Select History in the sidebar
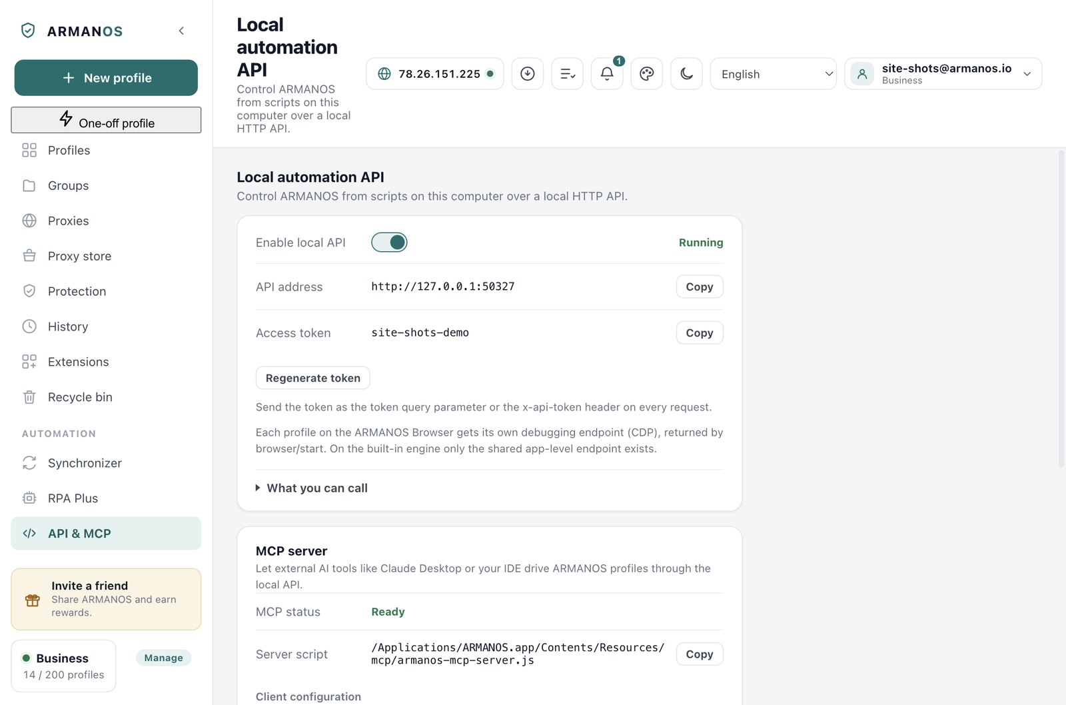 106,327
